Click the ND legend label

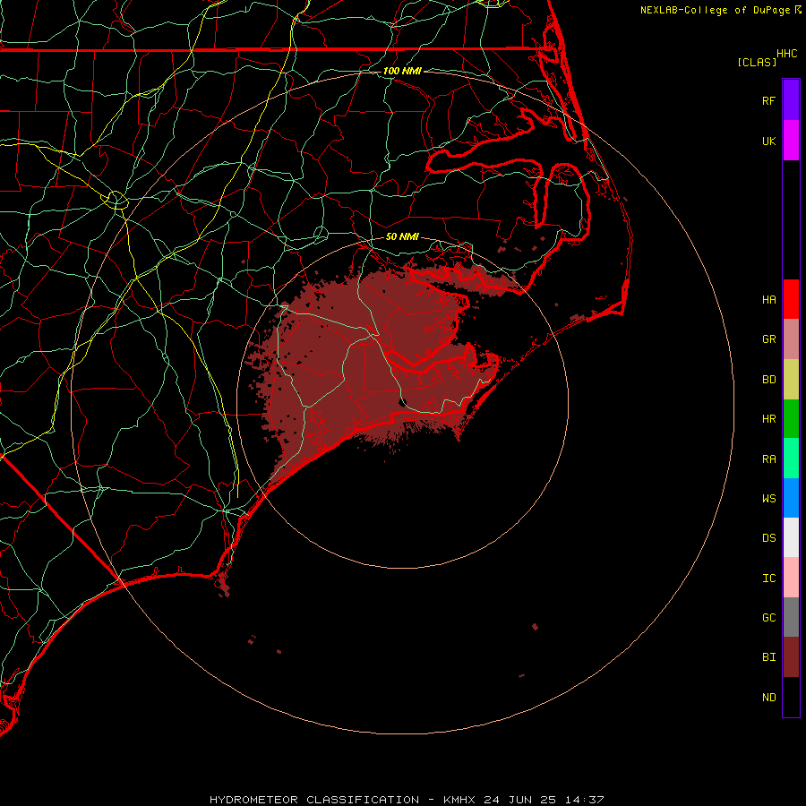pyautogui.click(x=769, y=697)
